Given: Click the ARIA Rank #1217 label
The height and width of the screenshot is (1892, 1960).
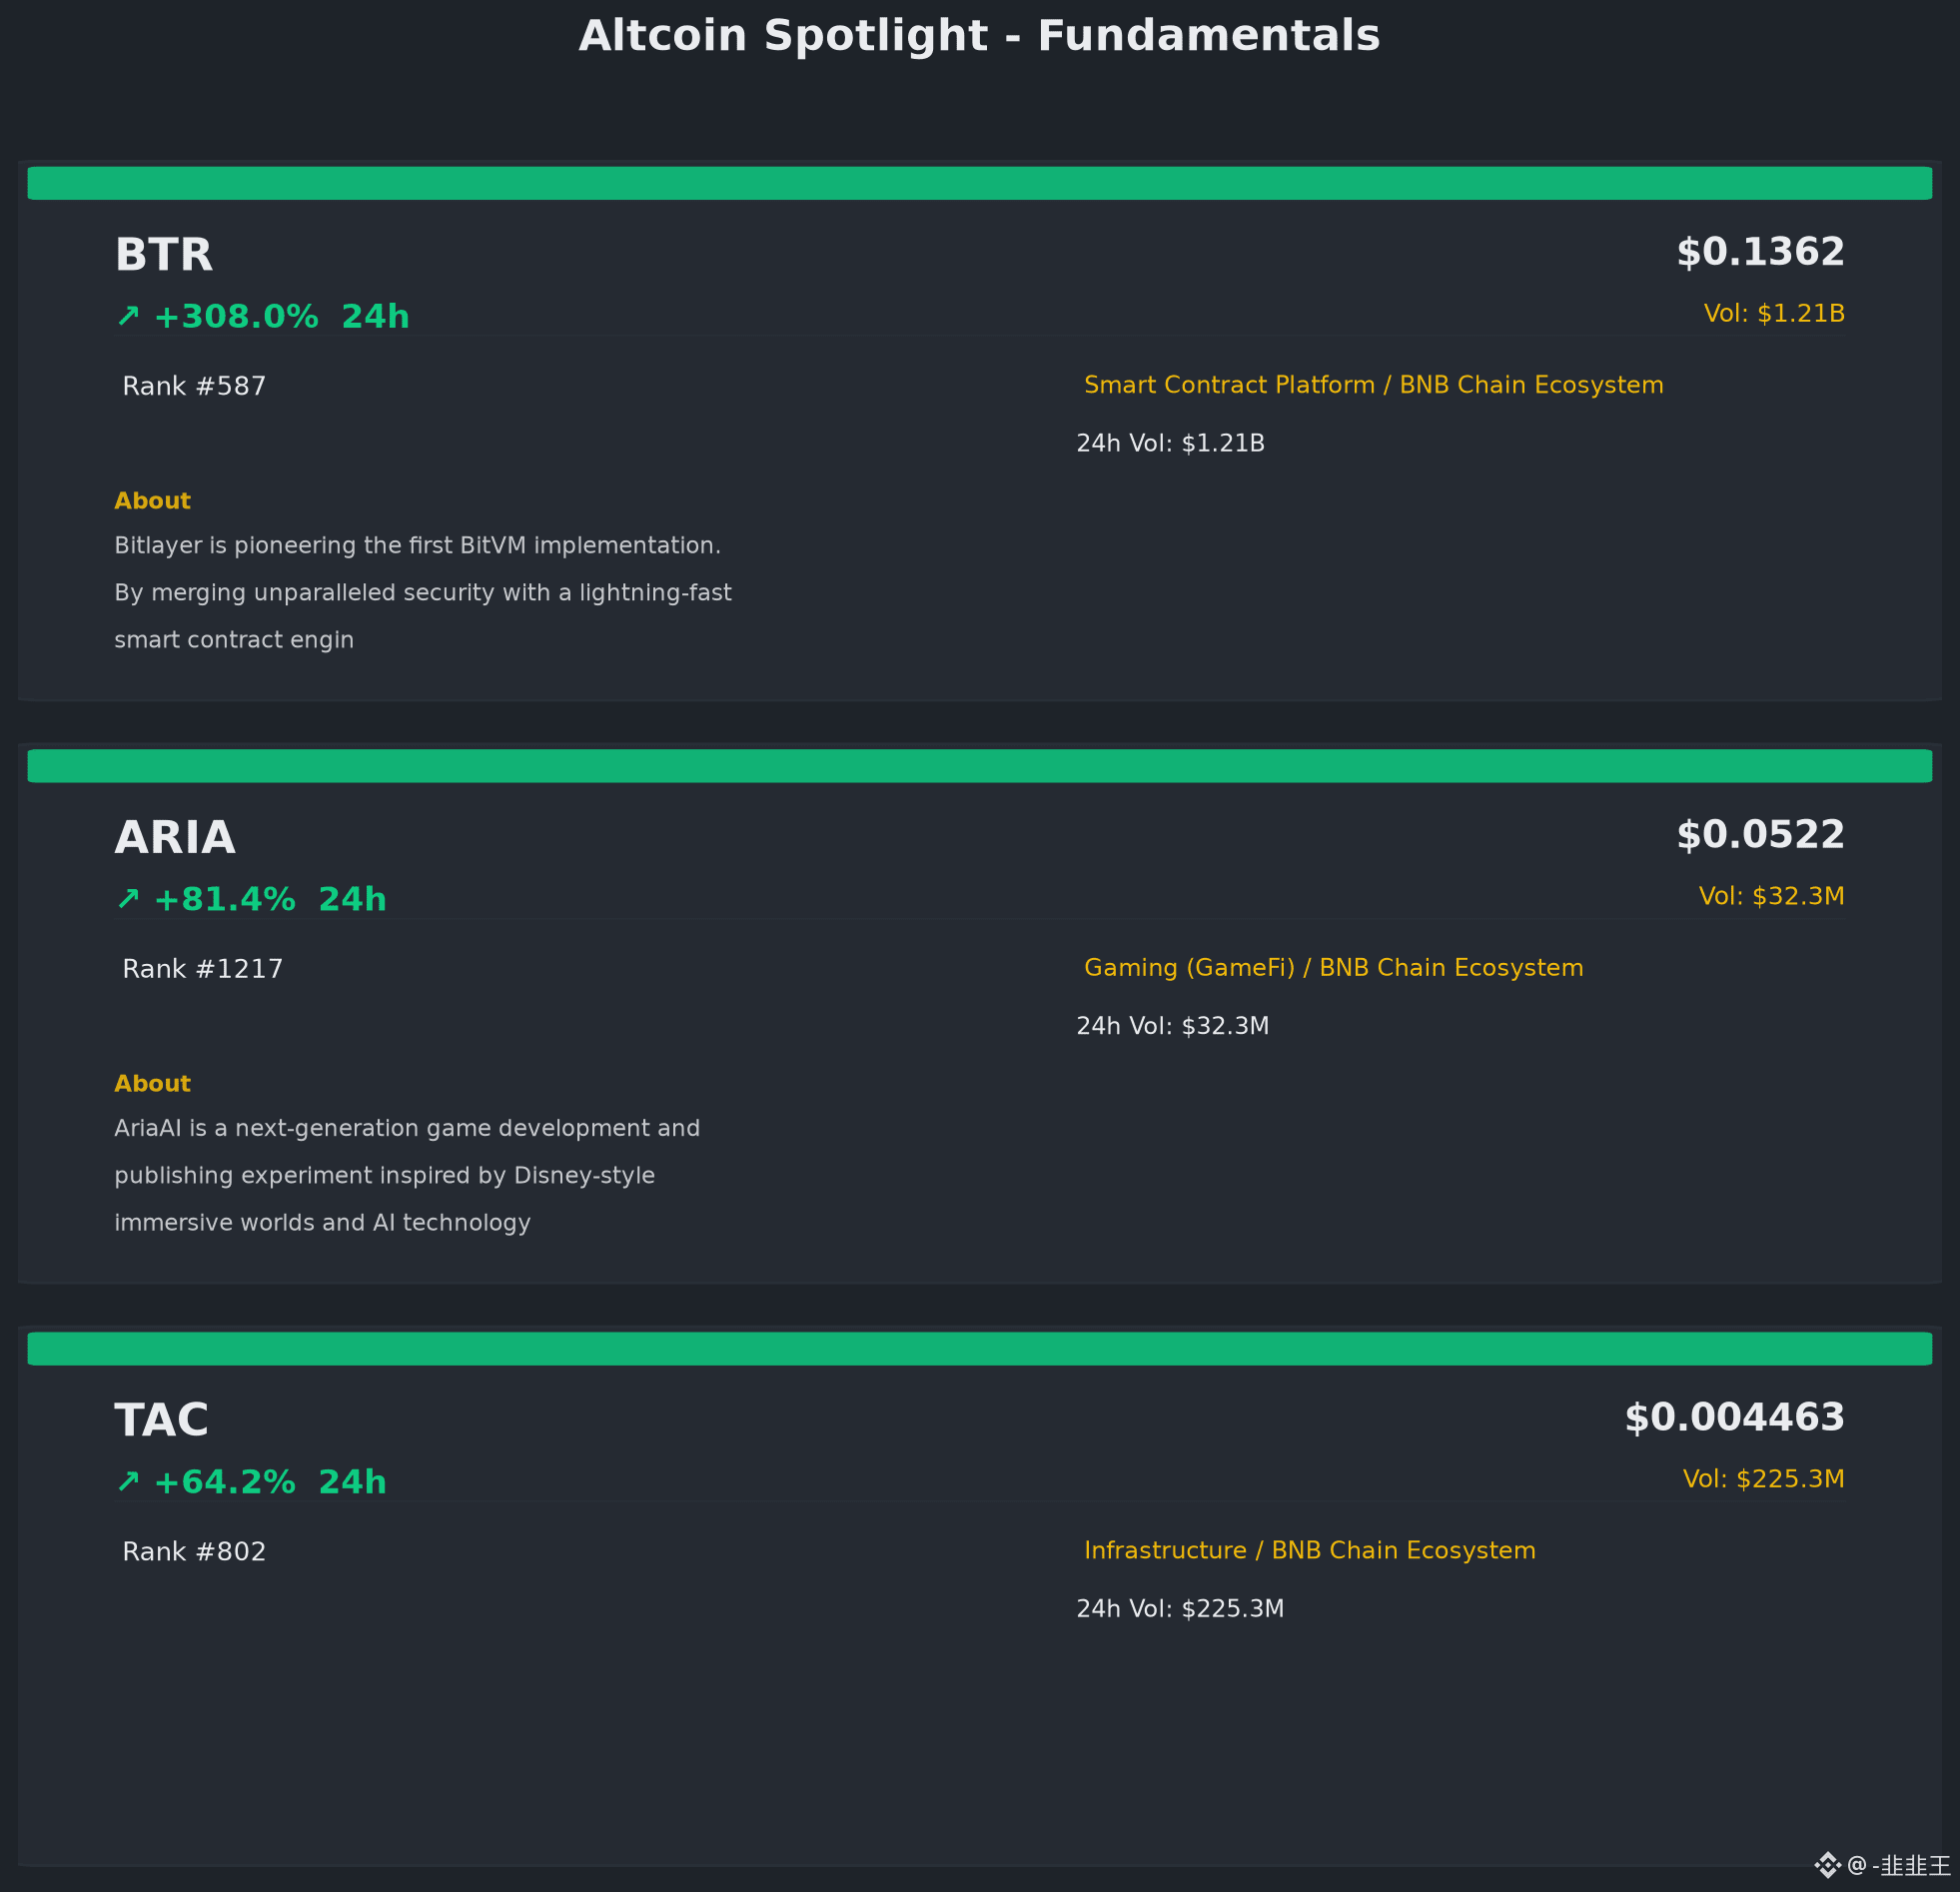Looking at the screenshot, I should pos(202,969).
